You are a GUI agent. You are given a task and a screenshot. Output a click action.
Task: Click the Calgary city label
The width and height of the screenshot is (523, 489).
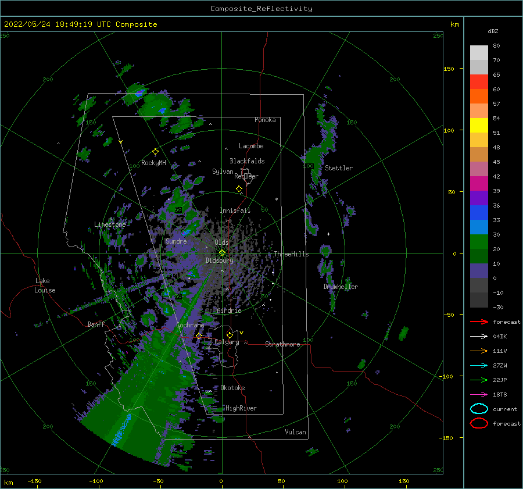[x=227, y=342]
